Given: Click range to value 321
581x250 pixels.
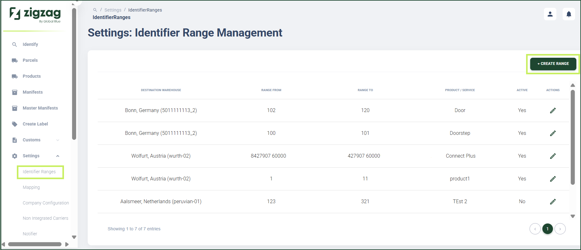Looking at the screenshot, I should tap(365, 202).
